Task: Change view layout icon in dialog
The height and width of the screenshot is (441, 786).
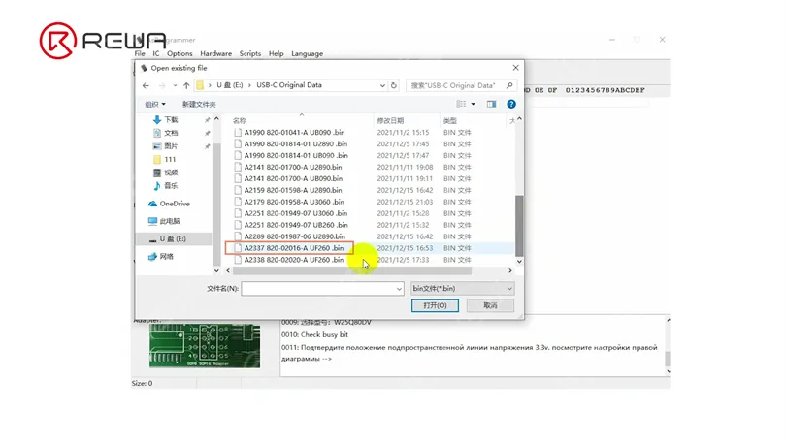Action: pos(461,104)
